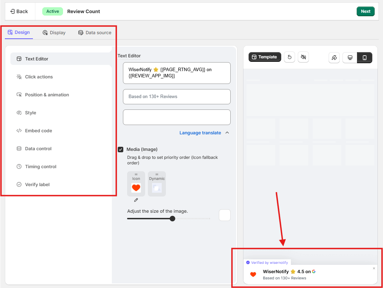The image size is (383, 288).
Task: Switch to the Display tab
Action: point(54,32)
